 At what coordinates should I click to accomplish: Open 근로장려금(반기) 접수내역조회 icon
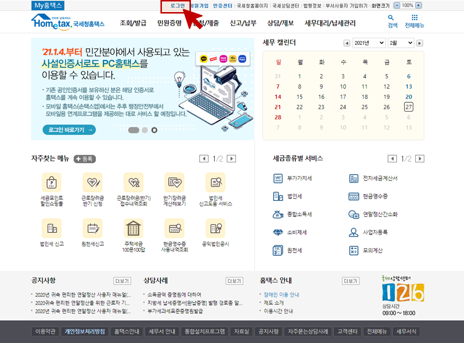point(133,183)
